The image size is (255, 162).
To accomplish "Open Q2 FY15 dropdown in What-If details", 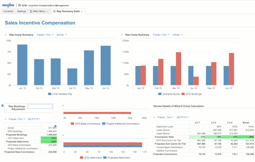I will [x=183, y=117].
